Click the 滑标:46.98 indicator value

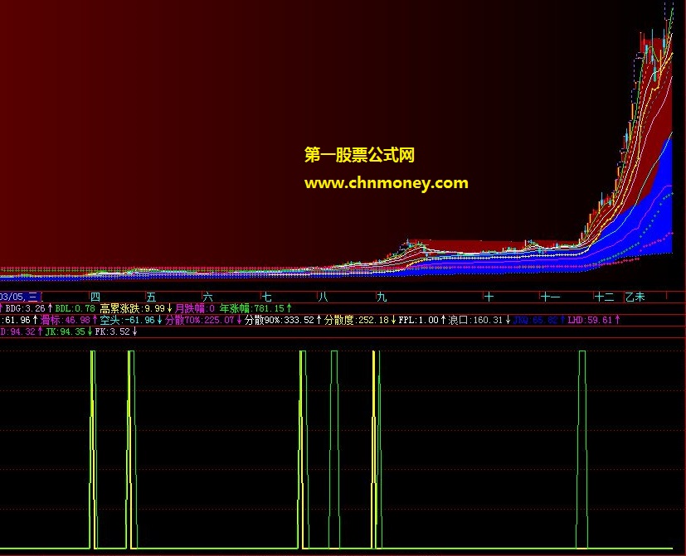[x=66, y=320]
